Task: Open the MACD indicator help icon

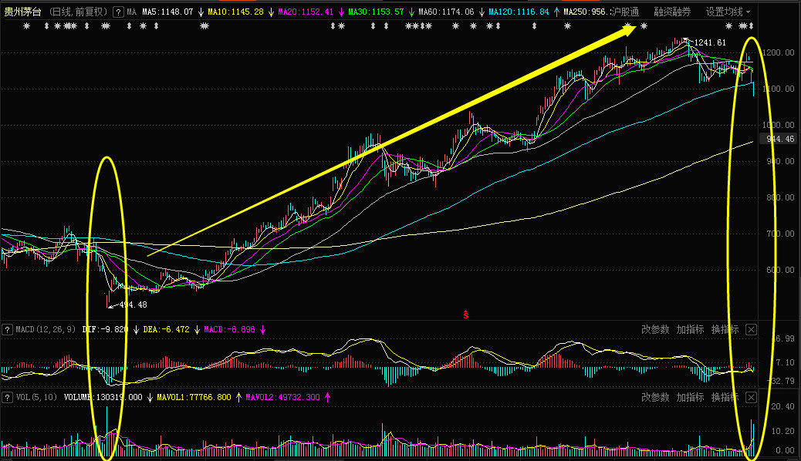Action: 7,330
